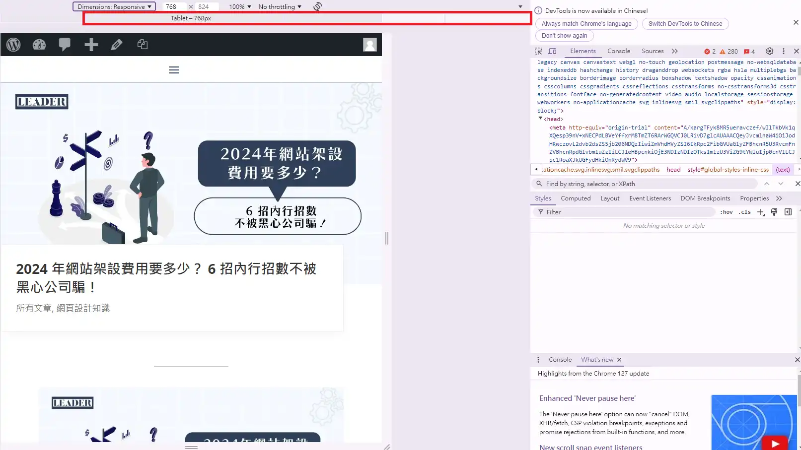Viewport: 801px width, 450px height.
Task: Activate the inspect element picker
Action: (x=538, y=51)
